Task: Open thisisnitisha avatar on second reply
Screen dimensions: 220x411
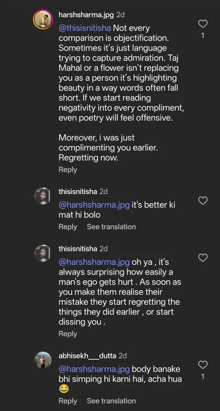Action: 42,253
